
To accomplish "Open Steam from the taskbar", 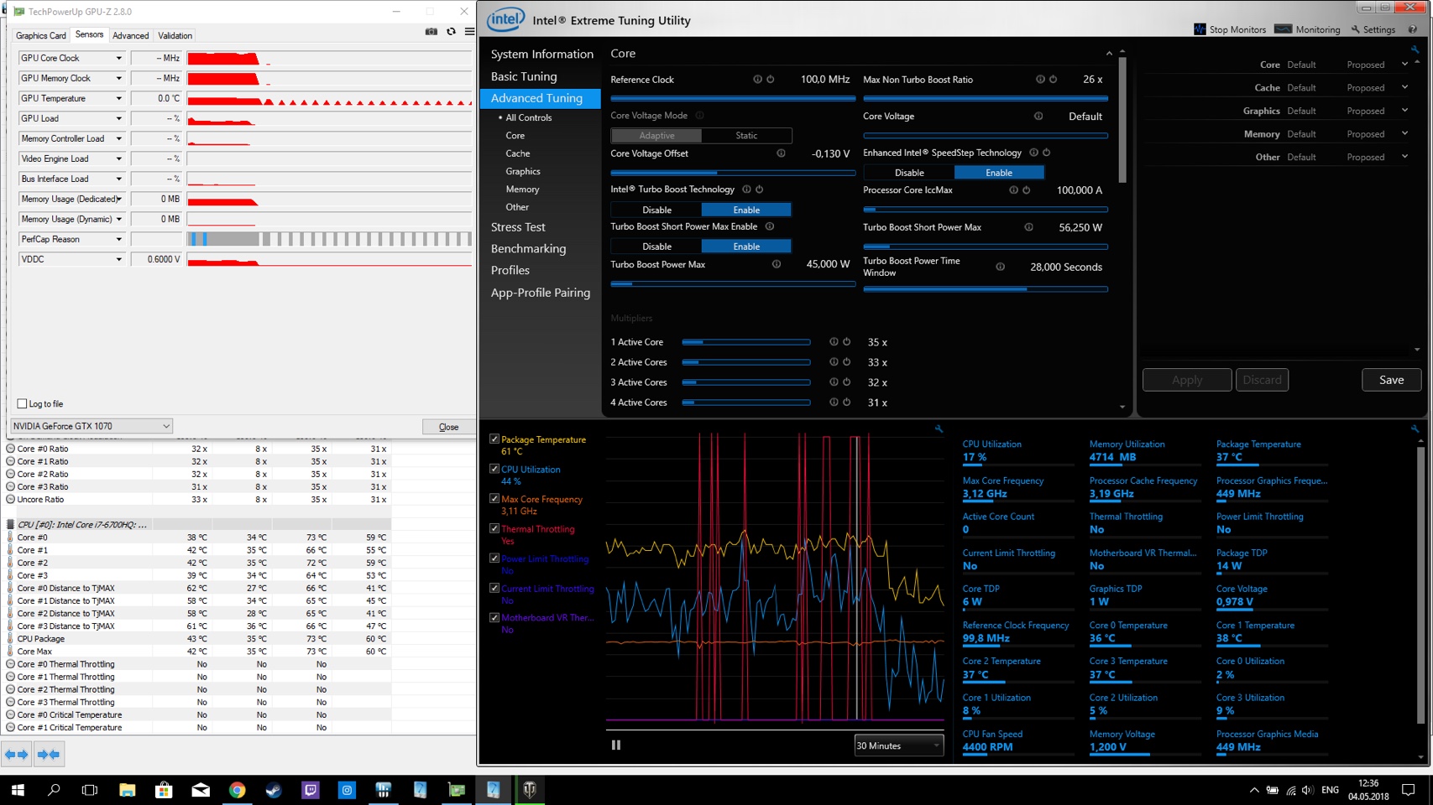I will coord(274,790).
